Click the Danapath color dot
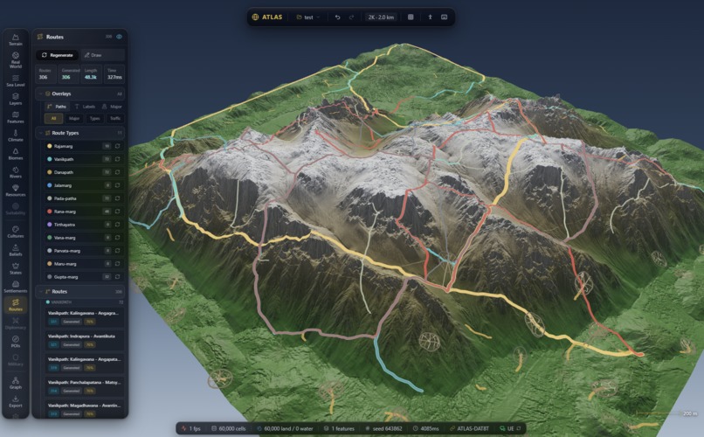704x437 pixels. [50, 172]
